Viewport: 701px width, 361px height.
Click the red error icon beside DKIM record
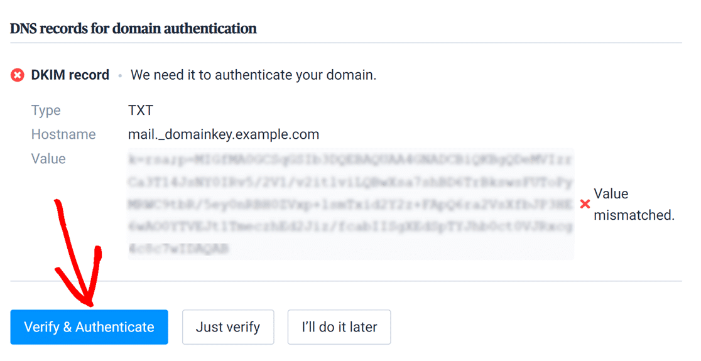18,75
